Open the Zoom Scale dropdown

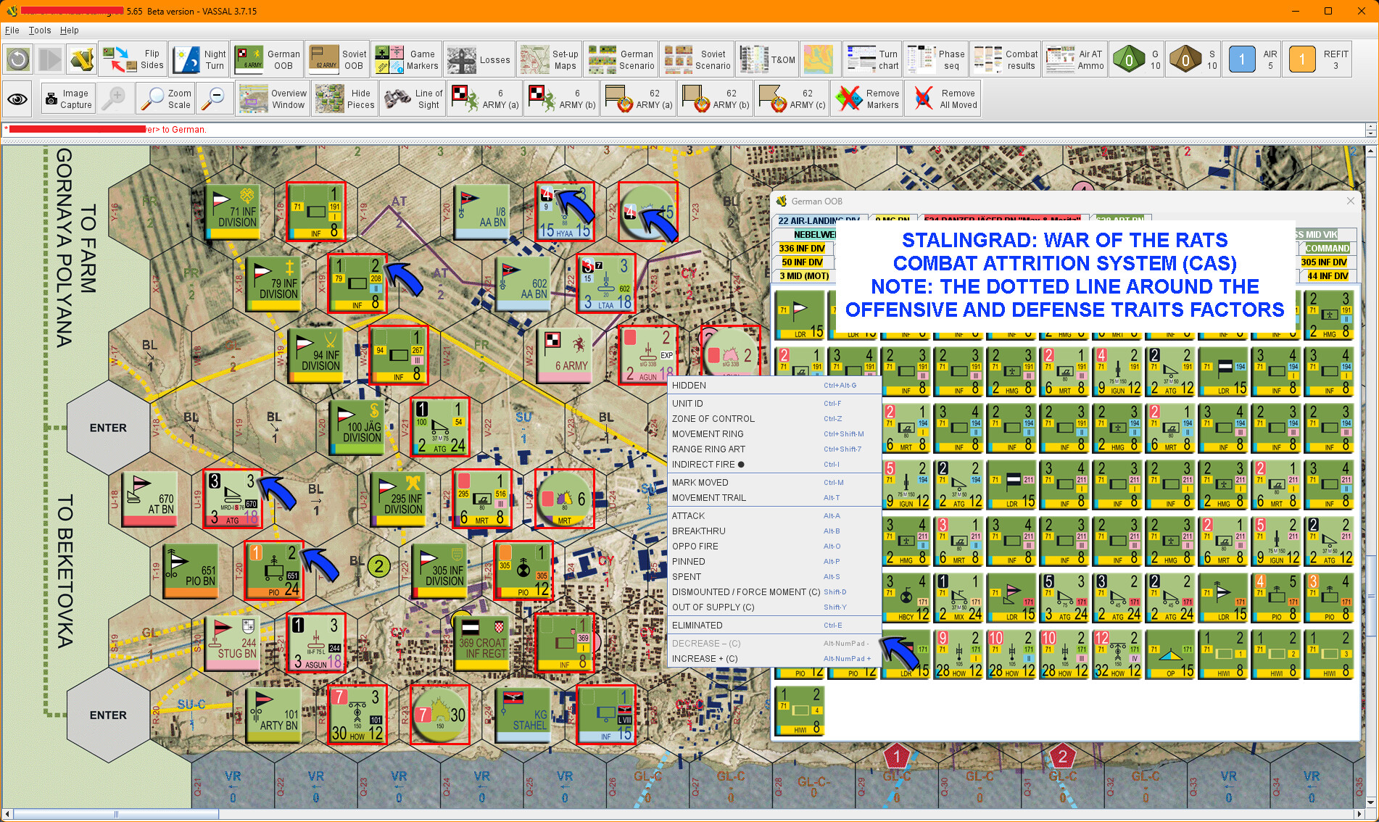click(x=165, y=99)
